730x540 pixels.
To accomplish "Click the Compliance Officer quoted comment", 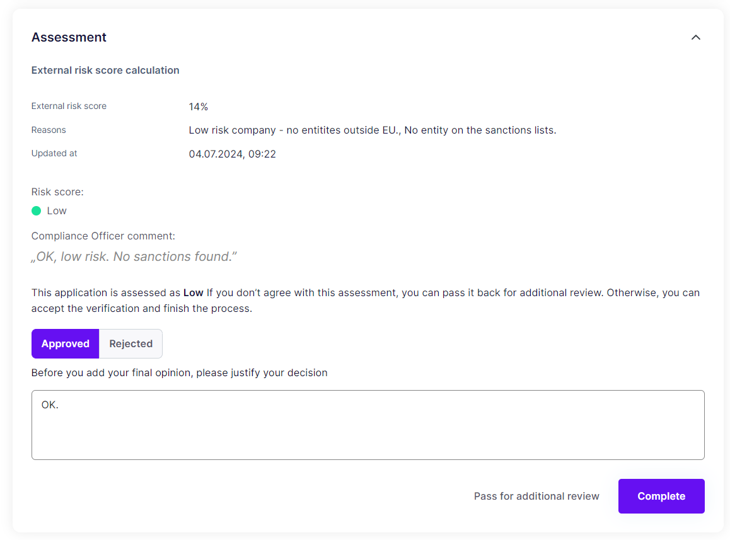I will (x=134, y=257).
